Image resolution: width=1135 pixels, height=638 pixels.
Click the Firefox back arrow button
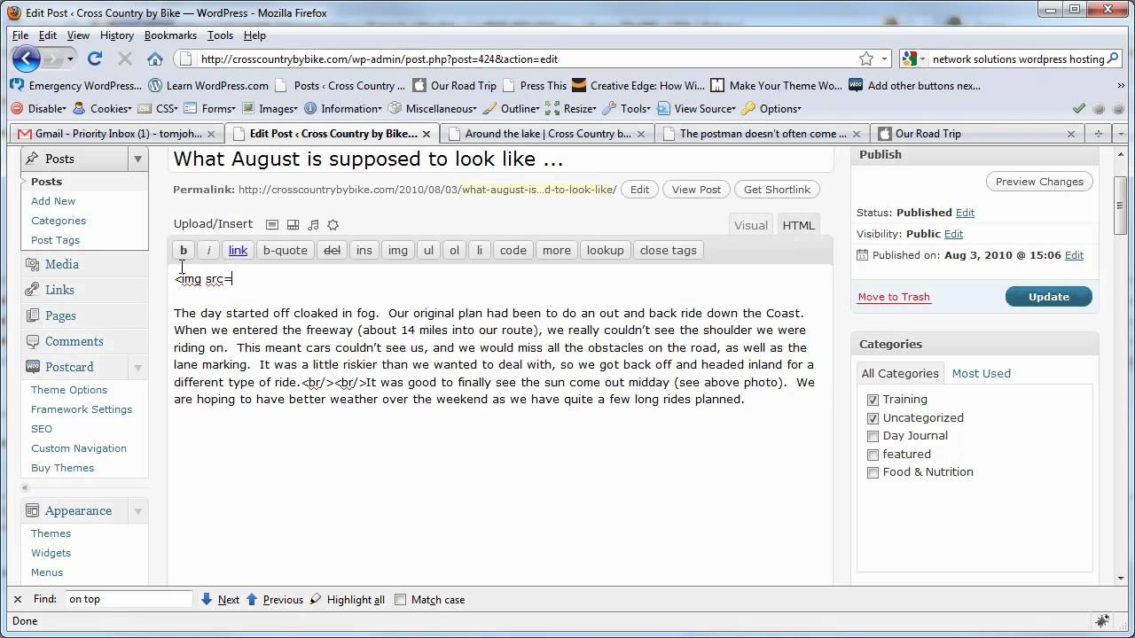coord(27,59)
